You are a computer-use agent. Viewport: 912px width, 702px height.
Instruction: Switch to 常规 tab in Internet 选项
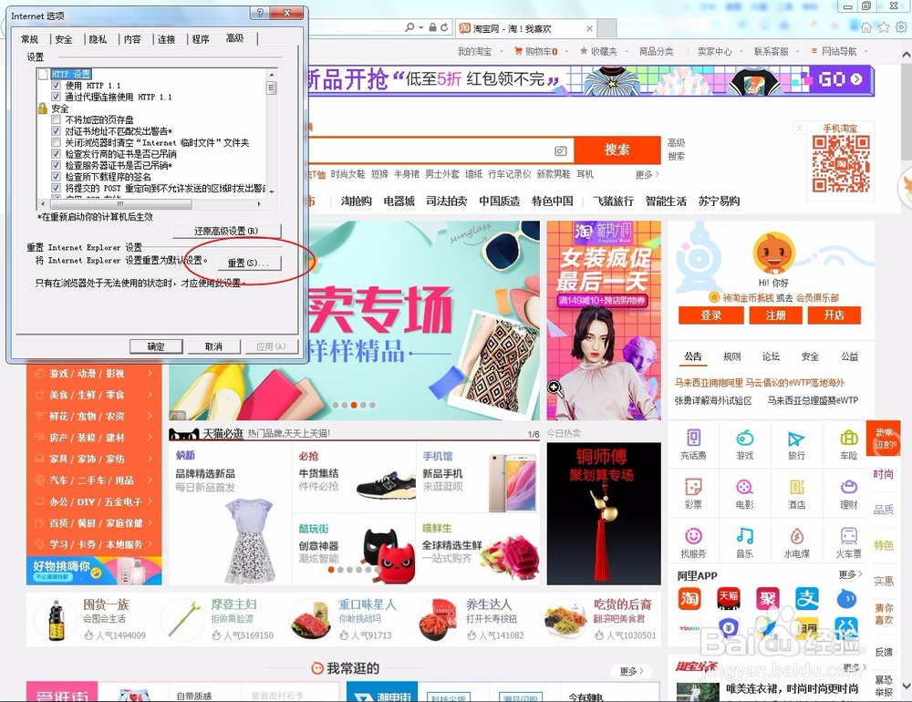pyautogui.click(x=30, y=39)
